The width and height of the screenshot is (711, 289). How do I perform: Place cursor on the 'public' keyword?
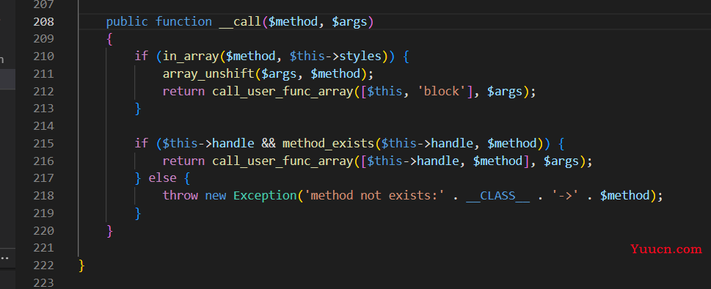click(x=127, y=22)
